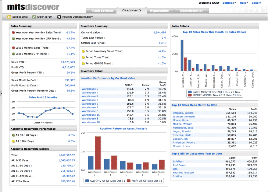Click the Logoff link
Screen dimensions: 268x192
pyautogui.click(x=256, y=3)
